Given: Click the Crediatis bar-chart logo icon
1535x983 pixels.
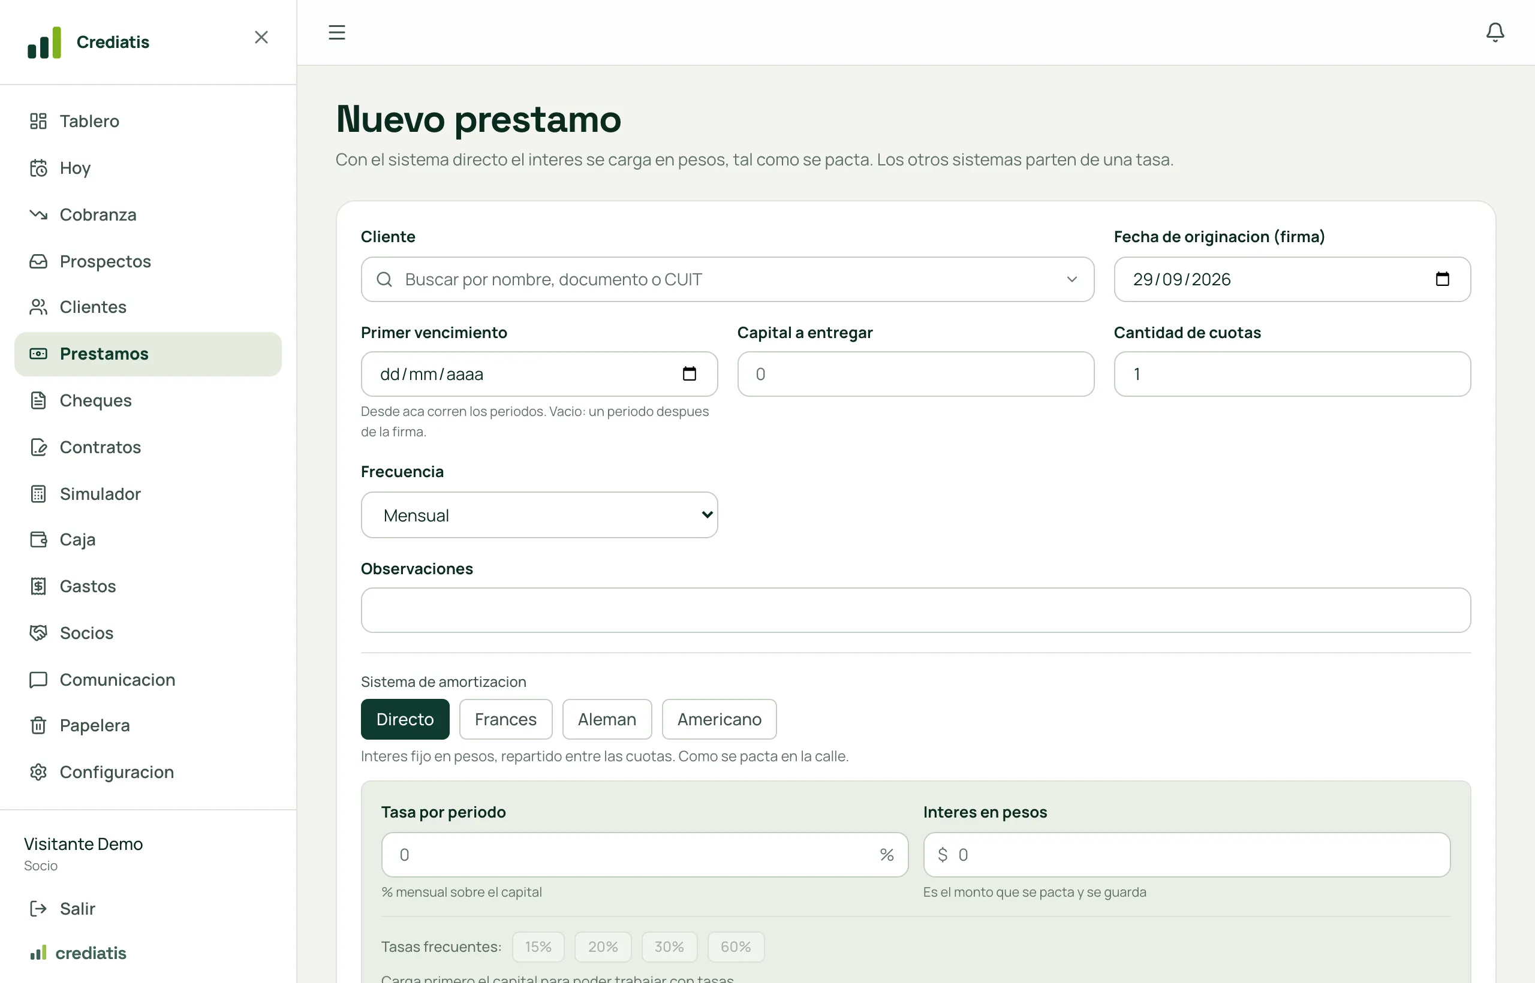Looking at the screenshot, I should pyautogui.click(x=44, y=42).
